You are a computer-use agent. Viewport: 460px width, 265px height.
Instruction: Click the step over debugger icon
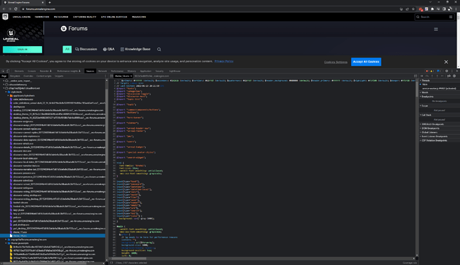[x=427, y=76]
